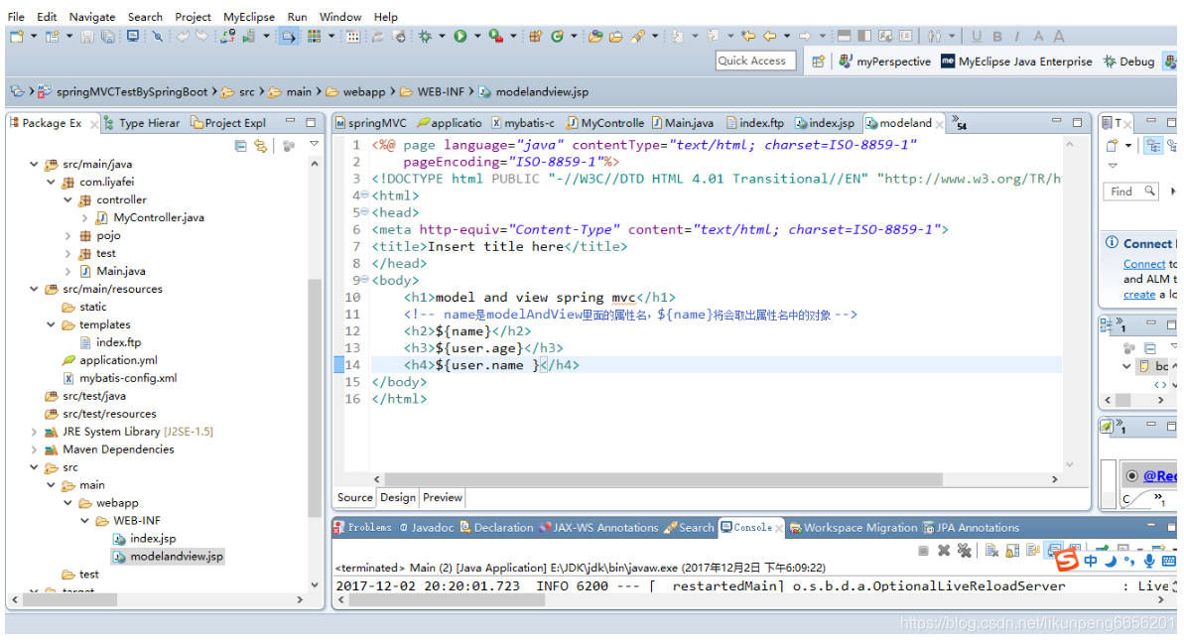Toggle Word Wrap icon in Console toolbar

click(1033, 551)
